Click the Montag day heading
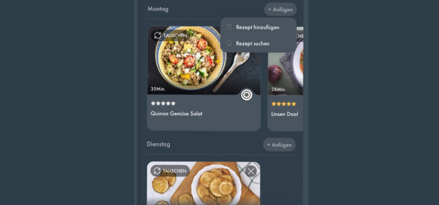This screenshot has width=439, height=205. coord(158,9)
